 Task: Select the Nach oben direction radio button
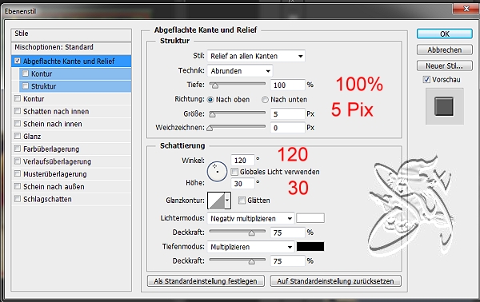[210, 100]
